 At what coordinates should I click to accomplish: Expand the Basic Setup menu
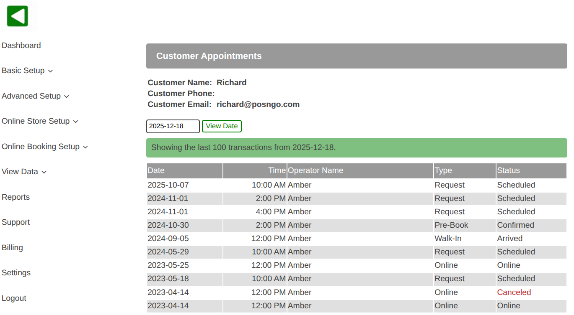[27, 71]
